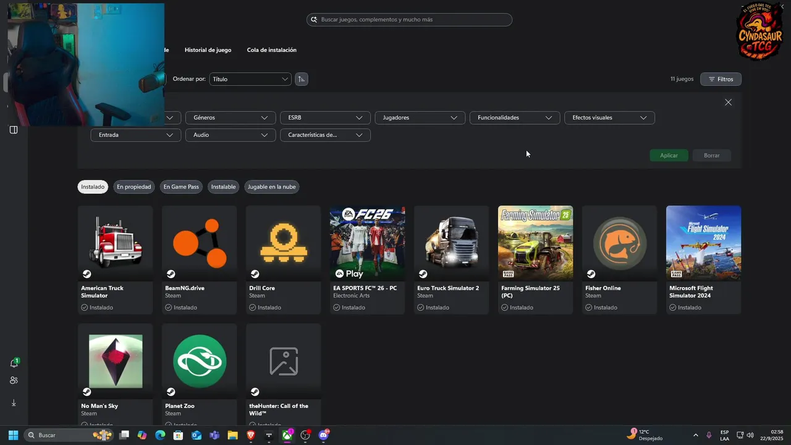This screenshot has height=445, width=791.
Task: Click the volume icon in system tray
Action: pos(750,435)
